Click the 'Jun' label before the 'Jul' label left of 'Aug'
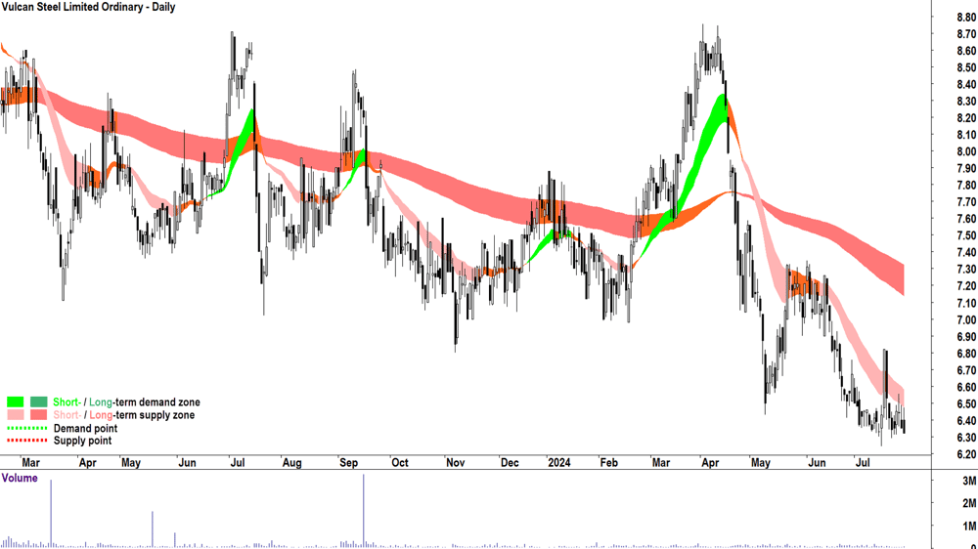Screen dimensions: 978x549 tap(187, 463)
